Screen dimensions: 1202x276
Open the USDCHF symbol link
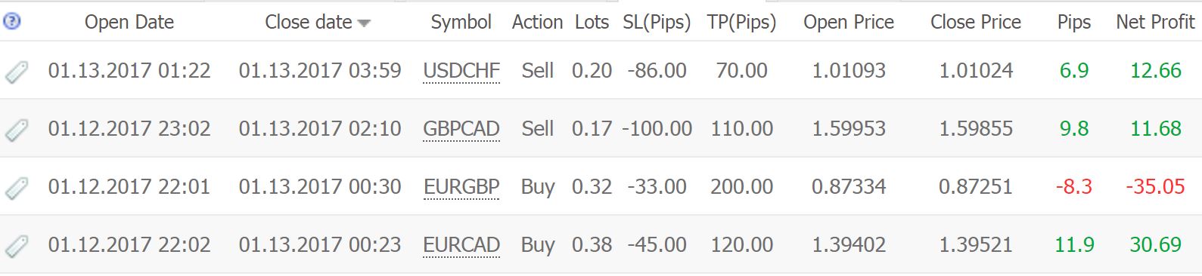pyautogui.click(x=461, y=71)
